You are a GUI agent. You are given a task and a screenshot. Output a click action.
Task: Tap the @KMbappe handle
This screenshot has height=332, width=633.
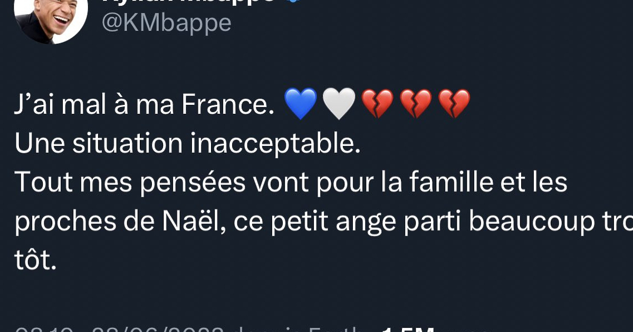[x=166, y=22]
